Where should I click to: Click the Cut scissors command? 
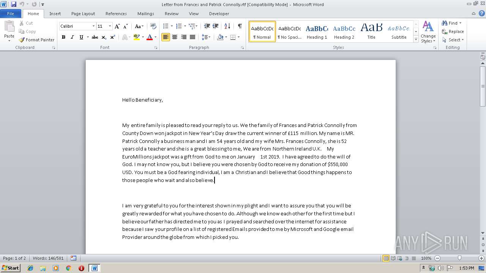click(x=26, y=23)
